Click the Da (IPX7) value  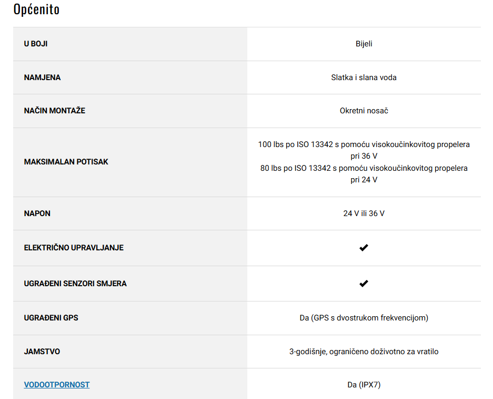pos(364,385)
